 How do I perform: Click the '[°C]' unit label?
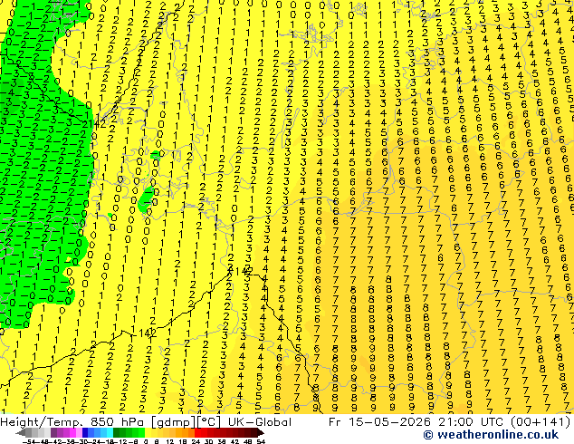209,422
